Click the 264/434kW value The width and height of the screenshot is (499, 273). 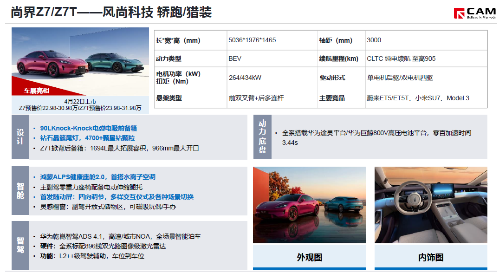click(x=245, y=78)
